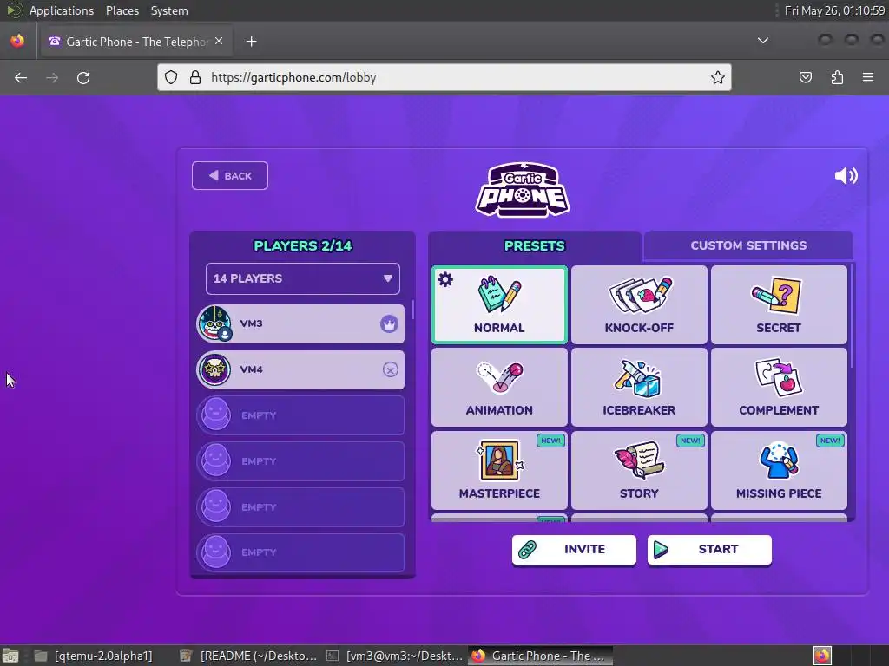Navigate back in browser history
The width and height of the screenshot is (889, 666).
21,77
